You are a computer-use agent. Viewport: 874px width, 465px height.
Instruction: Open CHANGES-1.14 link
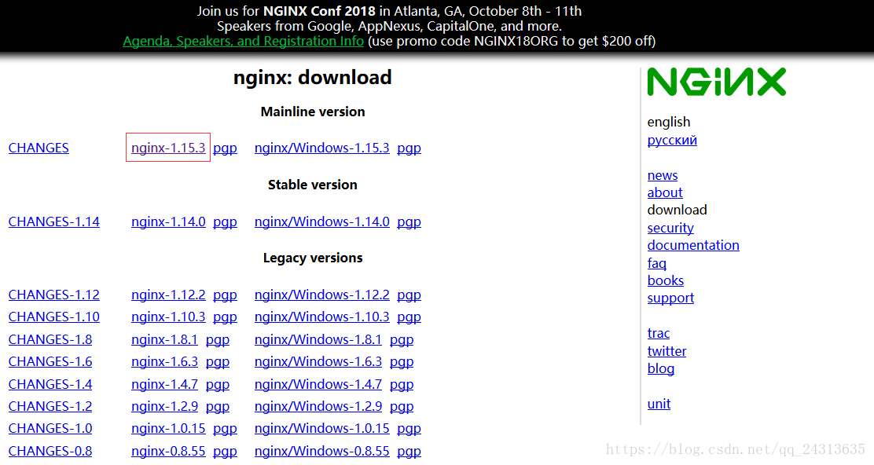click(54, 222)
